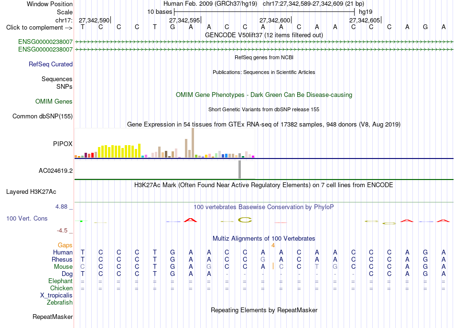Select the Zebrafish species label
This screenshot has width=454, height=328.
[60, 302]
